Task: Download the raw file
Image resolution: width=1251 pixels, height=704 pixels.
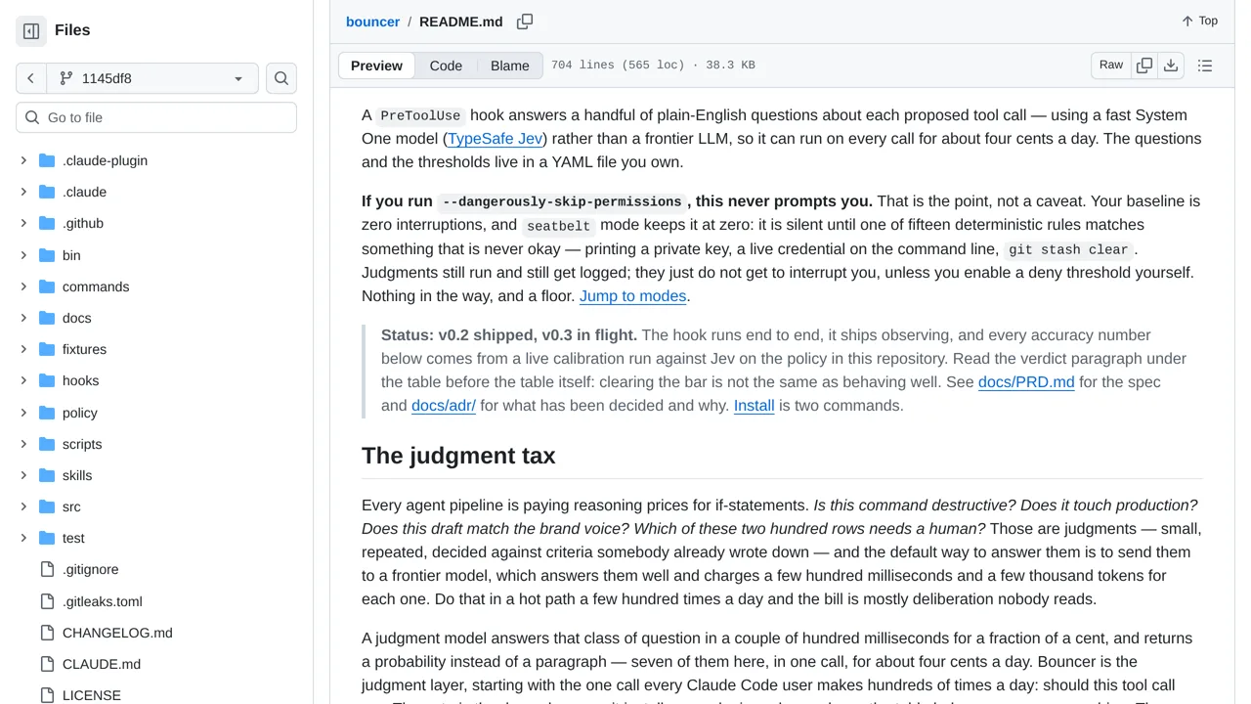Action: click(1171, 66)
